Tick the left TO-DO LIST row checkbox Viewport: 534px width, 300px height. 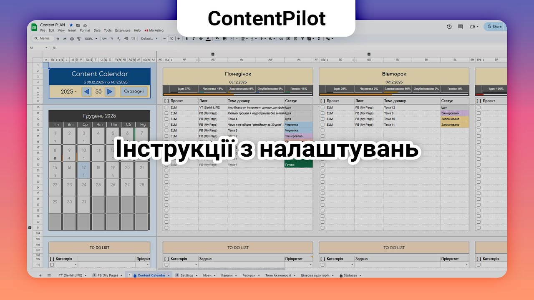pyautogui.click(x=52, y=265)
